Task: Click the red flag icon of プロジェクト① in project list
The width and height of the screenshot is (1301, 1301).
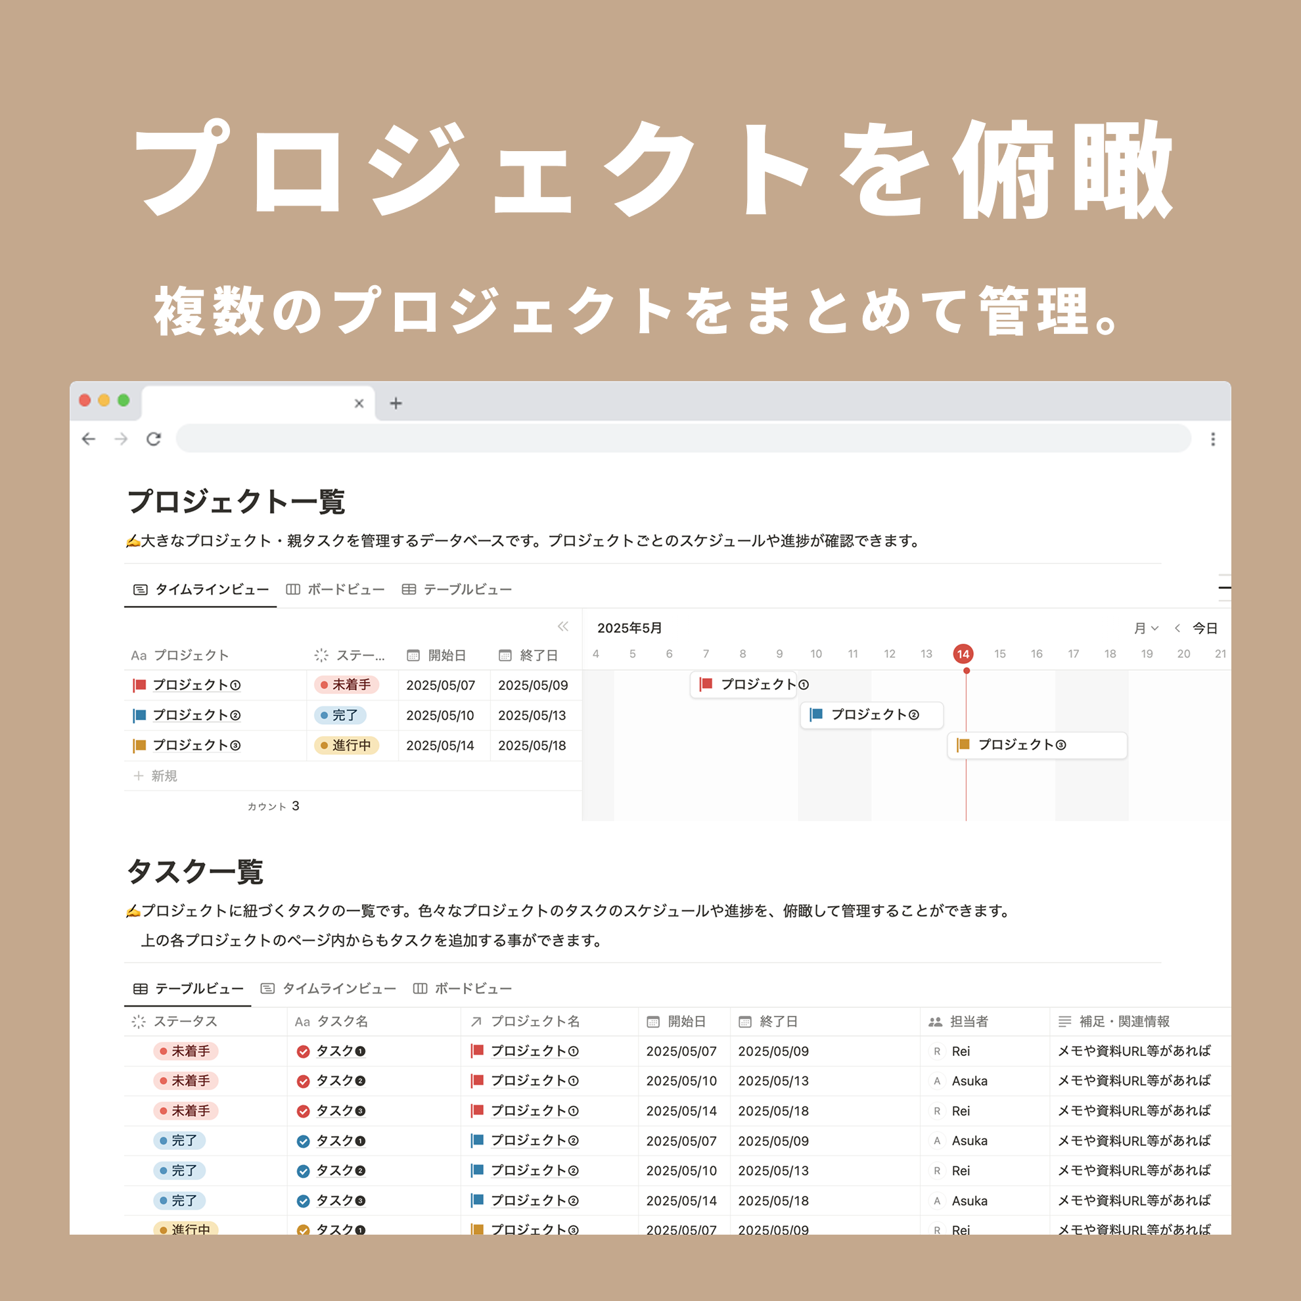Action: point(140,685)
